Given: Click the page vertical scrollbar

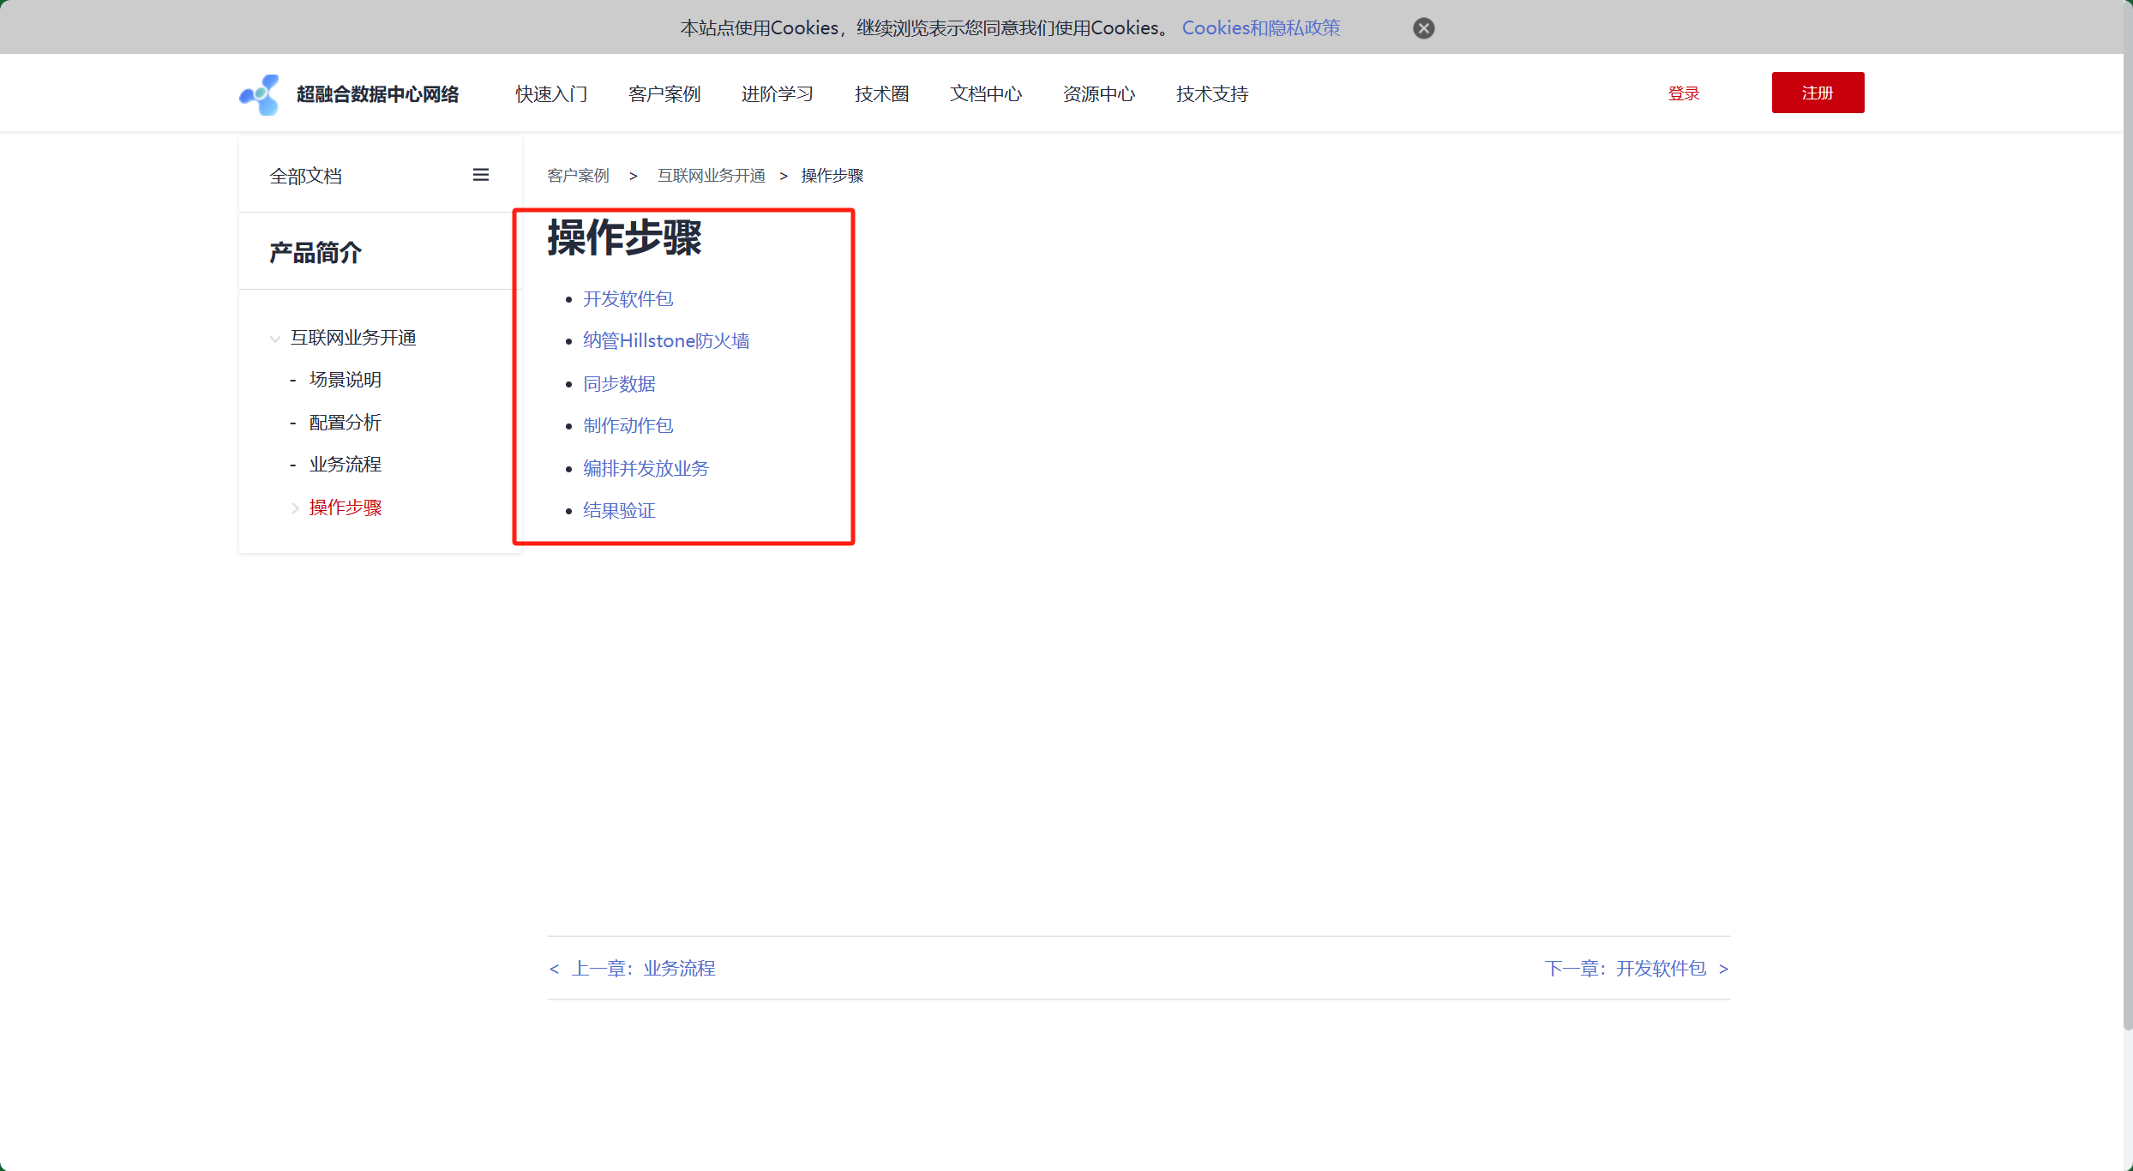Looking at the screenshot, I should point(2128,514).
